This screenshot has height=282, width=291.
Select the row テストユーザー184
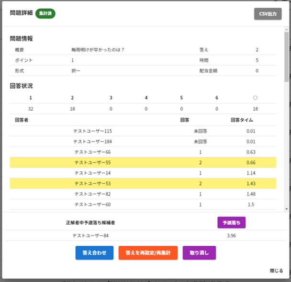(143, 142)
